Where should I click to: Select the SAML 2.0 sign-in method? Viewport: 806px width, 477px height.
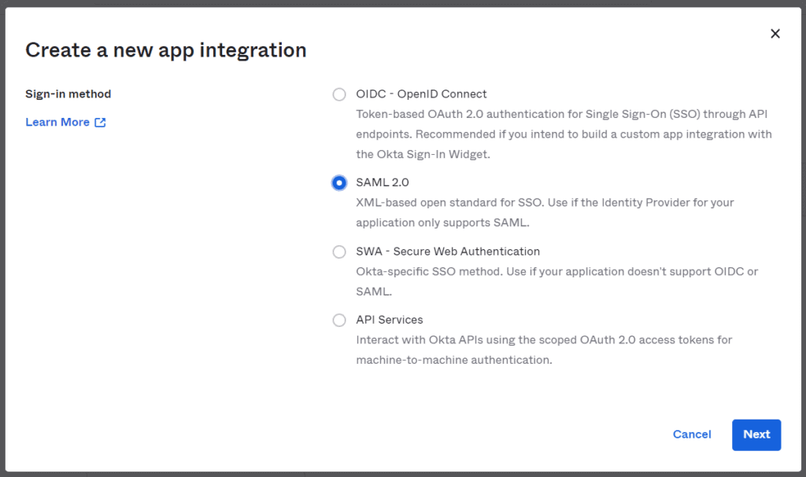pyautogui.click(x=339, y=182)
